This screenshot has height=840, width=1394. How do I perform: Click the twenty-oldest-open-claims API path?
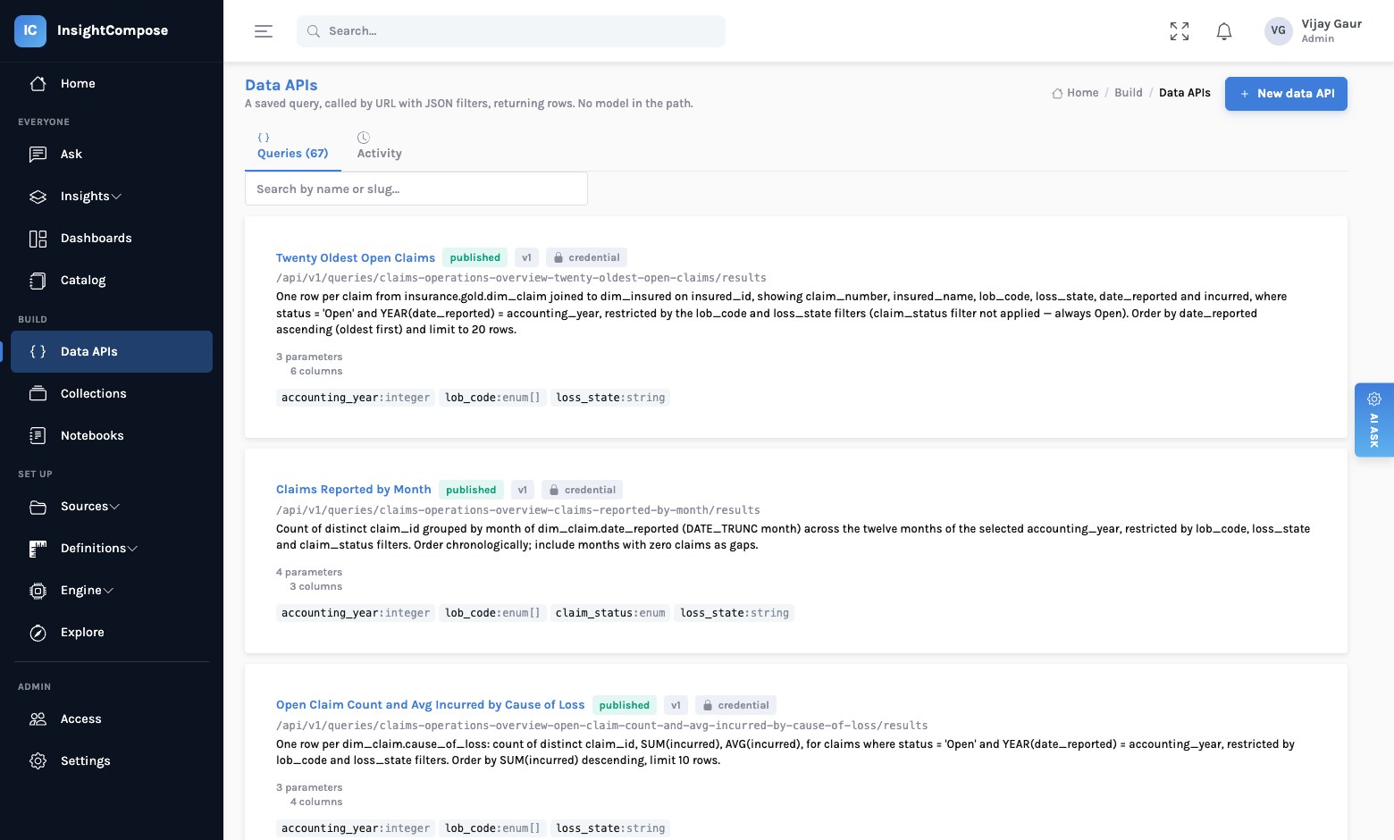coord(521,278)
